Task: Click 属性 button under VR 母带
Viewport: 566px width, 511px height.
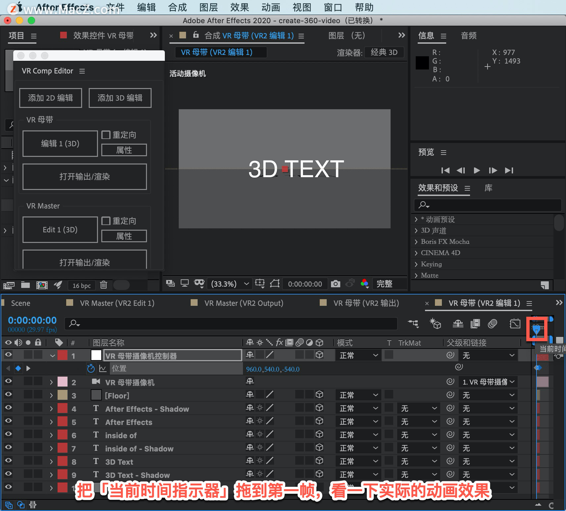Action: [124, 150]
